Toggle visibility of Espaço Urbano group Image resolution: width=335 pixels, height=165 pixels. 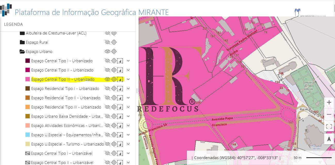(107, 51)
